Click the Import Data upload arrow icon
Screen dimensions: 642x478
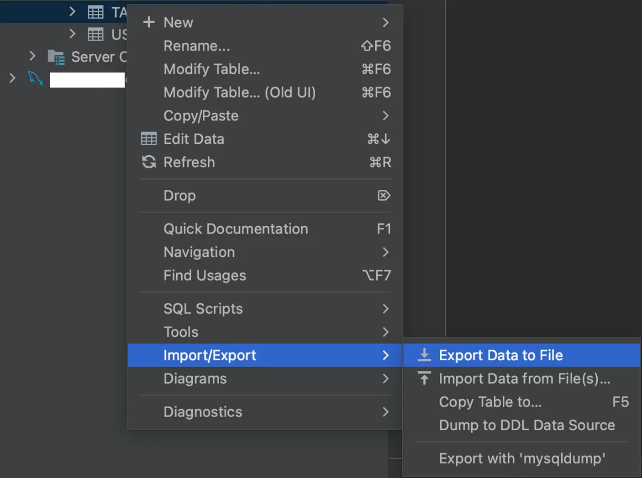(x=424, y=378)
